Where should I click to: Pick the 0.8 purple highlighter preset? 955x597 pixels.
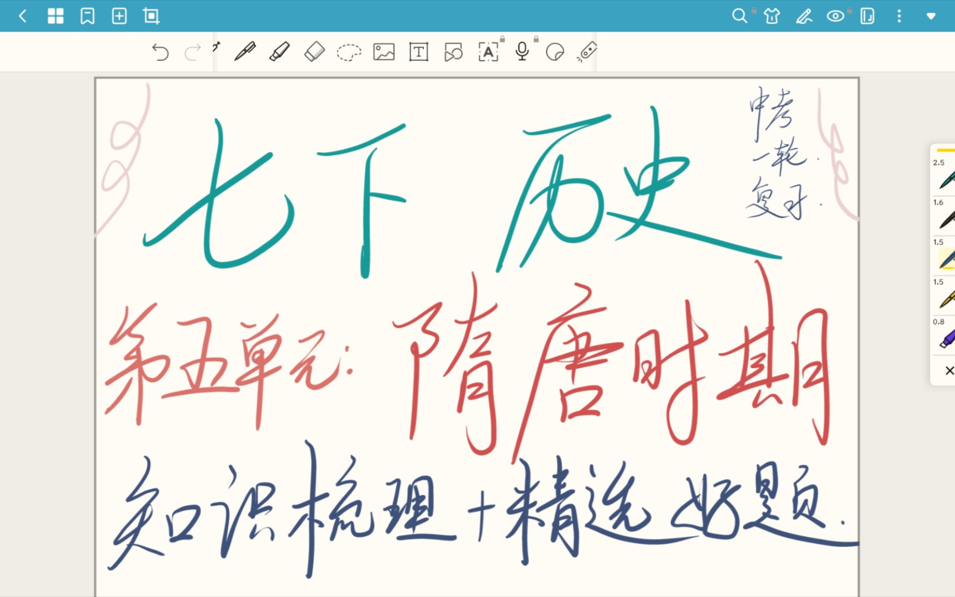(x=946, y=338)
